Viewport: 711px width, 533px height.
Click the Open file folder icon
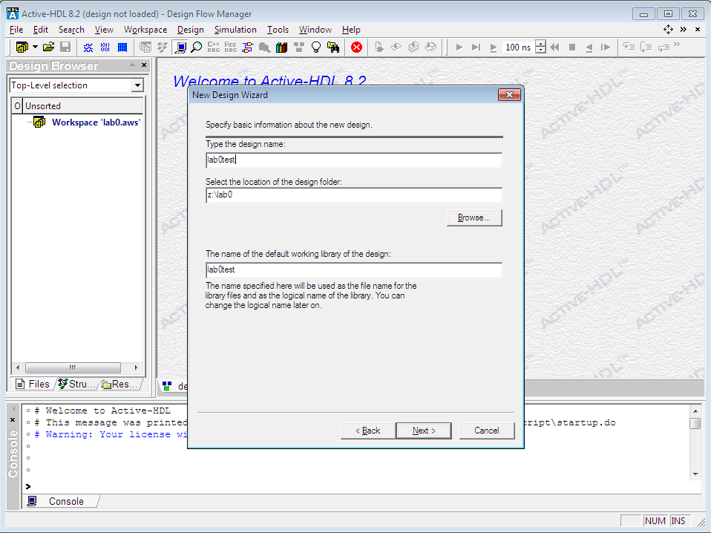click(48, 48)
